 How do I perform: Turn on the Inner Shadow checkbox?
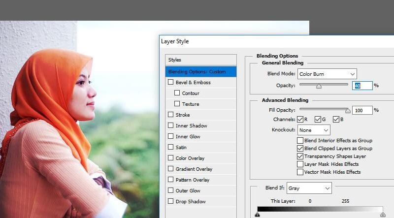tap(170, 125)
